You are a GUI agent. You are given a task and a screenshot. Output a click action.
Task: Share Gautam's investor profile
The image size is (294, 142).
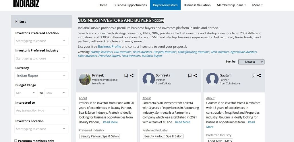[x=259, y=76]
